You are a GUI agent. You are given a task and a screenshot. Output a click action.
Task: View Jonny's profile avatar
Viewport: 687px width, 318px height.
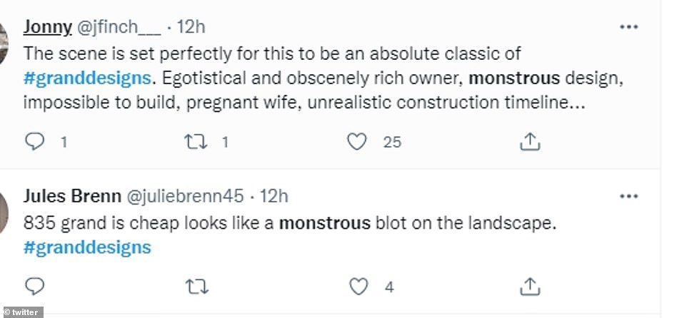pyautogui.click(x=4, y=36)
